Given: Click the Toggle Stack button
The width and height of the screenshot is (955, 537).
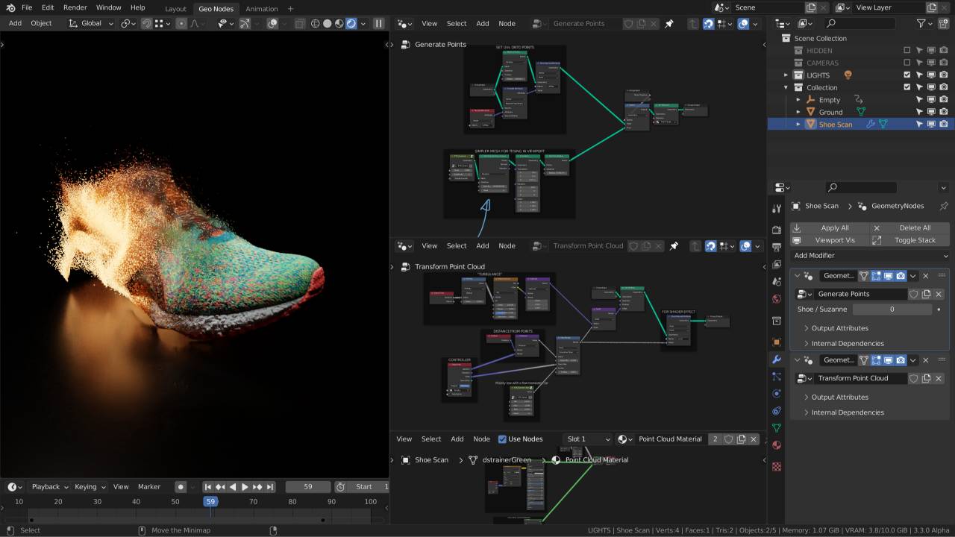Looking at the screenshot, I should (x=915, y=240).
